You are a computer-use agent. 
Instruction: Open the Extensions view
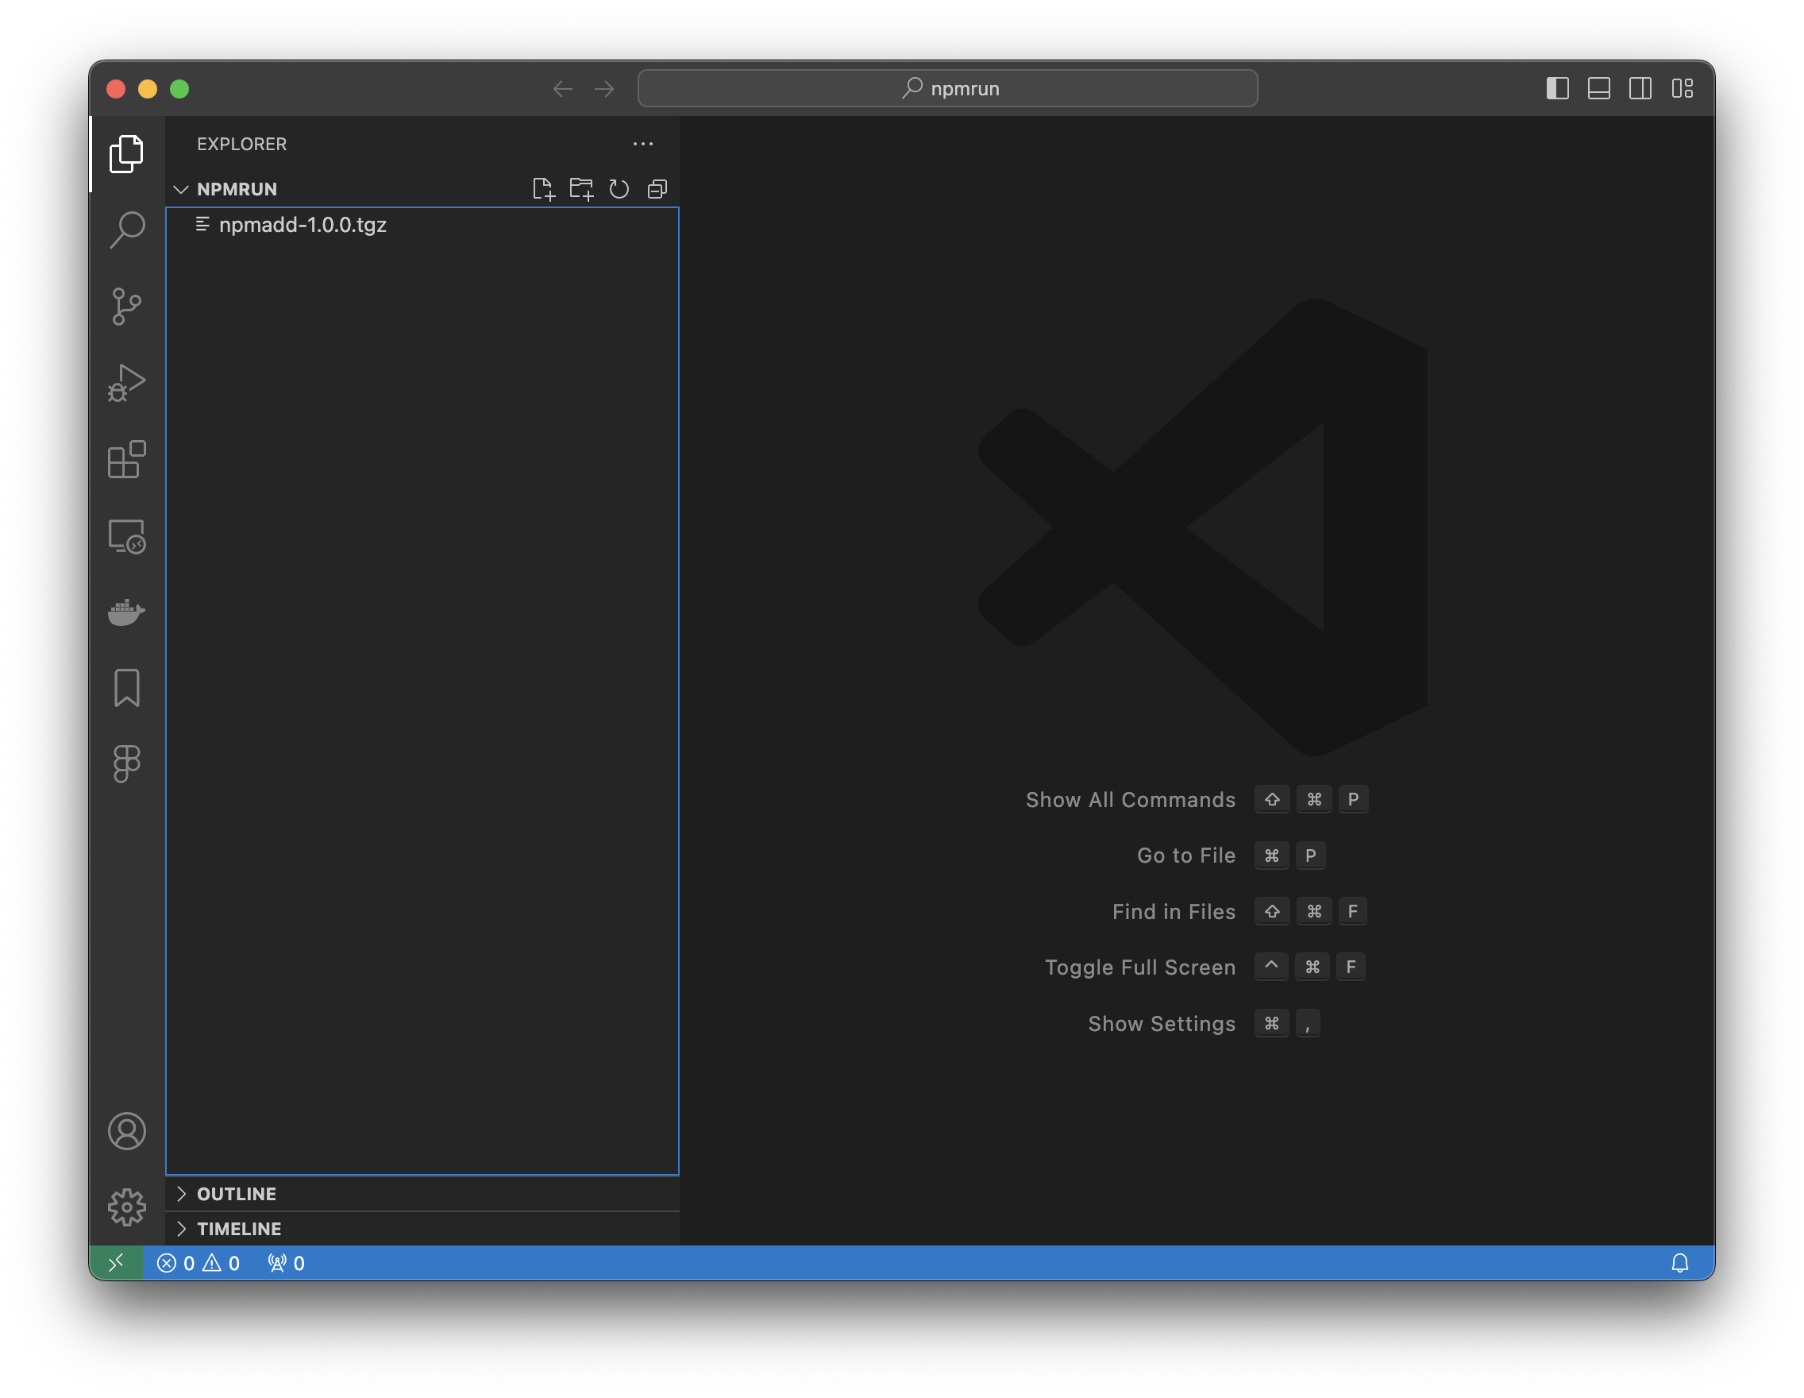click(126, 459)
